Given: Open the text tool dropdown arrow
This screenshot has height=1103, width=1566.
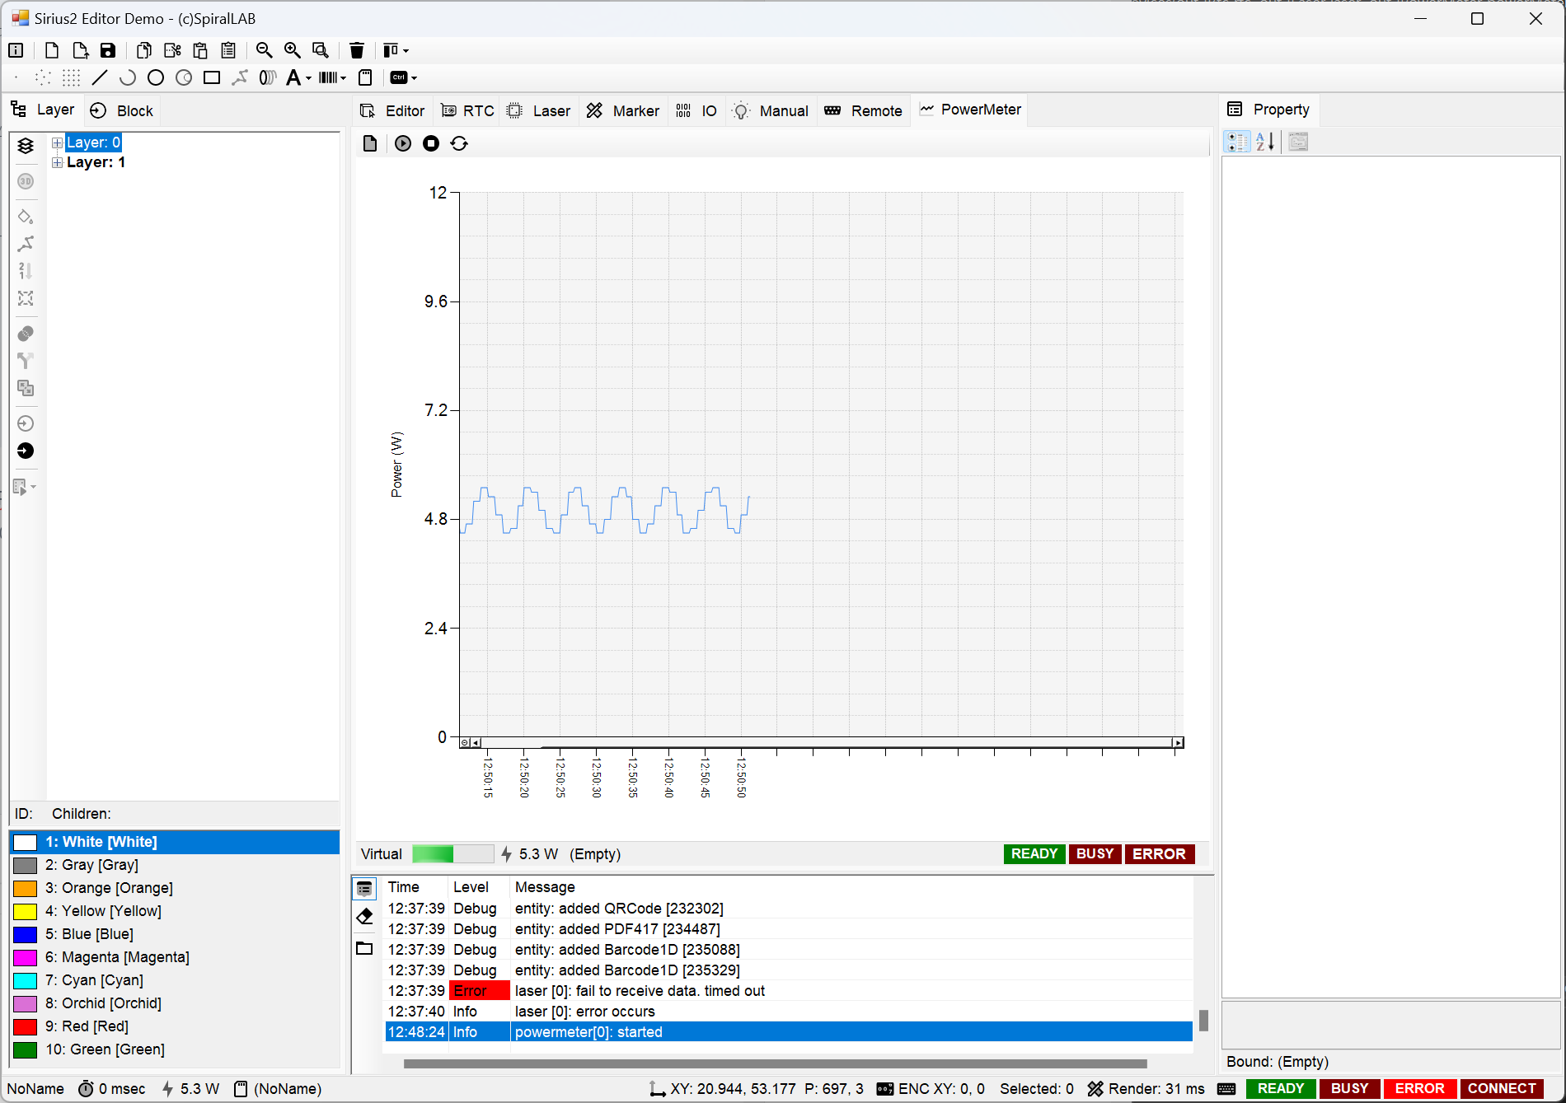Looking at the screenshot, I should [x=309, y=78].
